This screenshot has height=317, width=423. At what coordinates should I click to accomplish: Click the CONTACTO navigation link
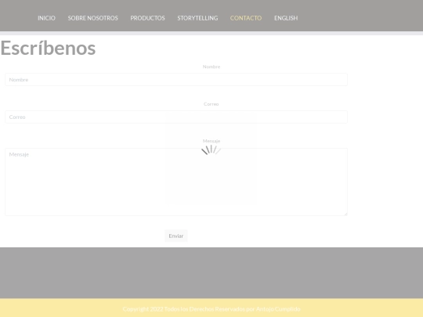246,18
